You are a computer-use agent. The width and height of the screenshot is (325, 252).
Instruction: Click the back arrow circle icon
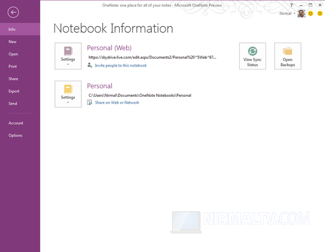pyautogui.click(x=13, y=12)
